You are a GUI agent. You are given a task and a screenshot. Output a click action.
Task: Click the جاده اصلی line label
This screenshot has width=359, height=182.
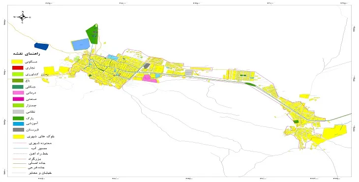tap(37, 163)
